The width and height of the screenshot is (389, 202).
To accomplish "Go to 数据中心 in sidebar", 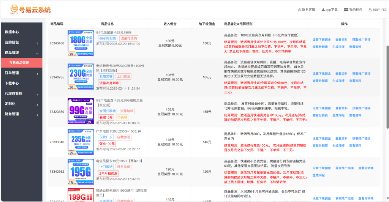I will pyautogui.click(x=12, y=32).
